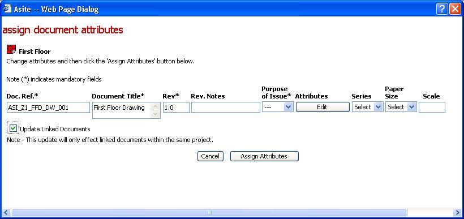
Task: Click the horizontal scrollbar thumb
Action: (x=209, y=212)
